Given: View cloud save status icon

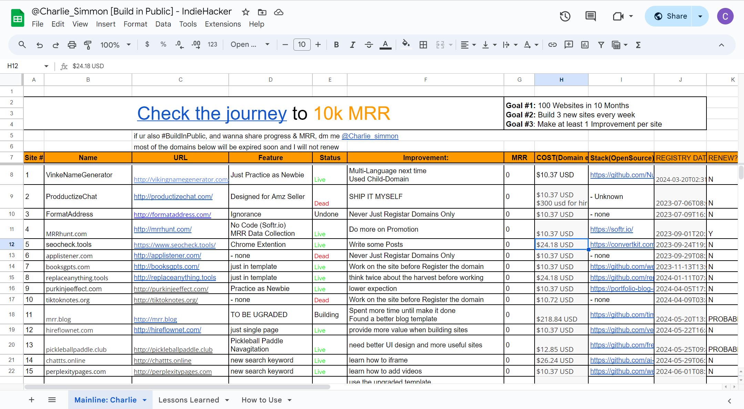Looking at the screenshot, I should coord(279,12).
